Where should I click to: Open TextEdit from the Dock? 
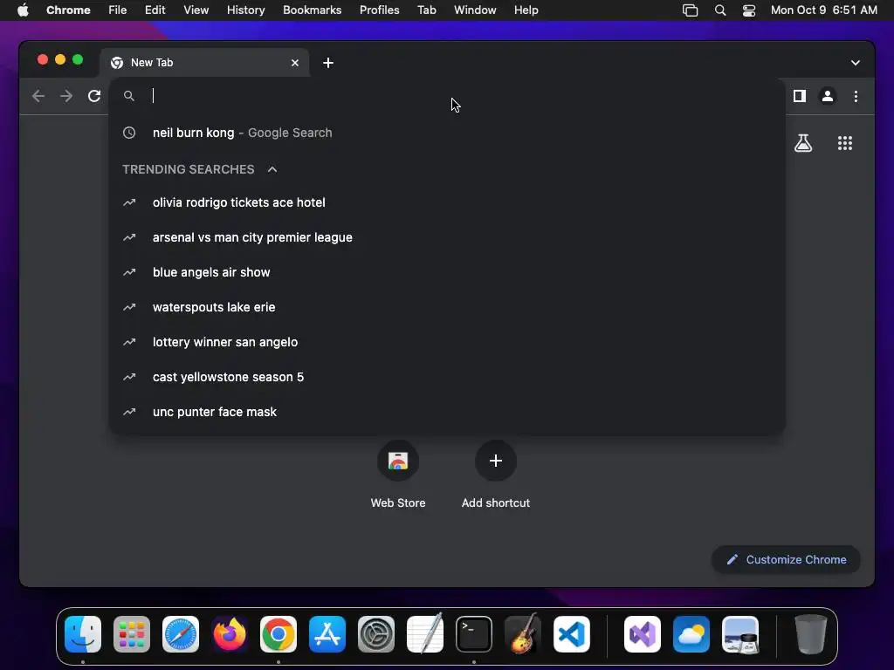[425, 633]
